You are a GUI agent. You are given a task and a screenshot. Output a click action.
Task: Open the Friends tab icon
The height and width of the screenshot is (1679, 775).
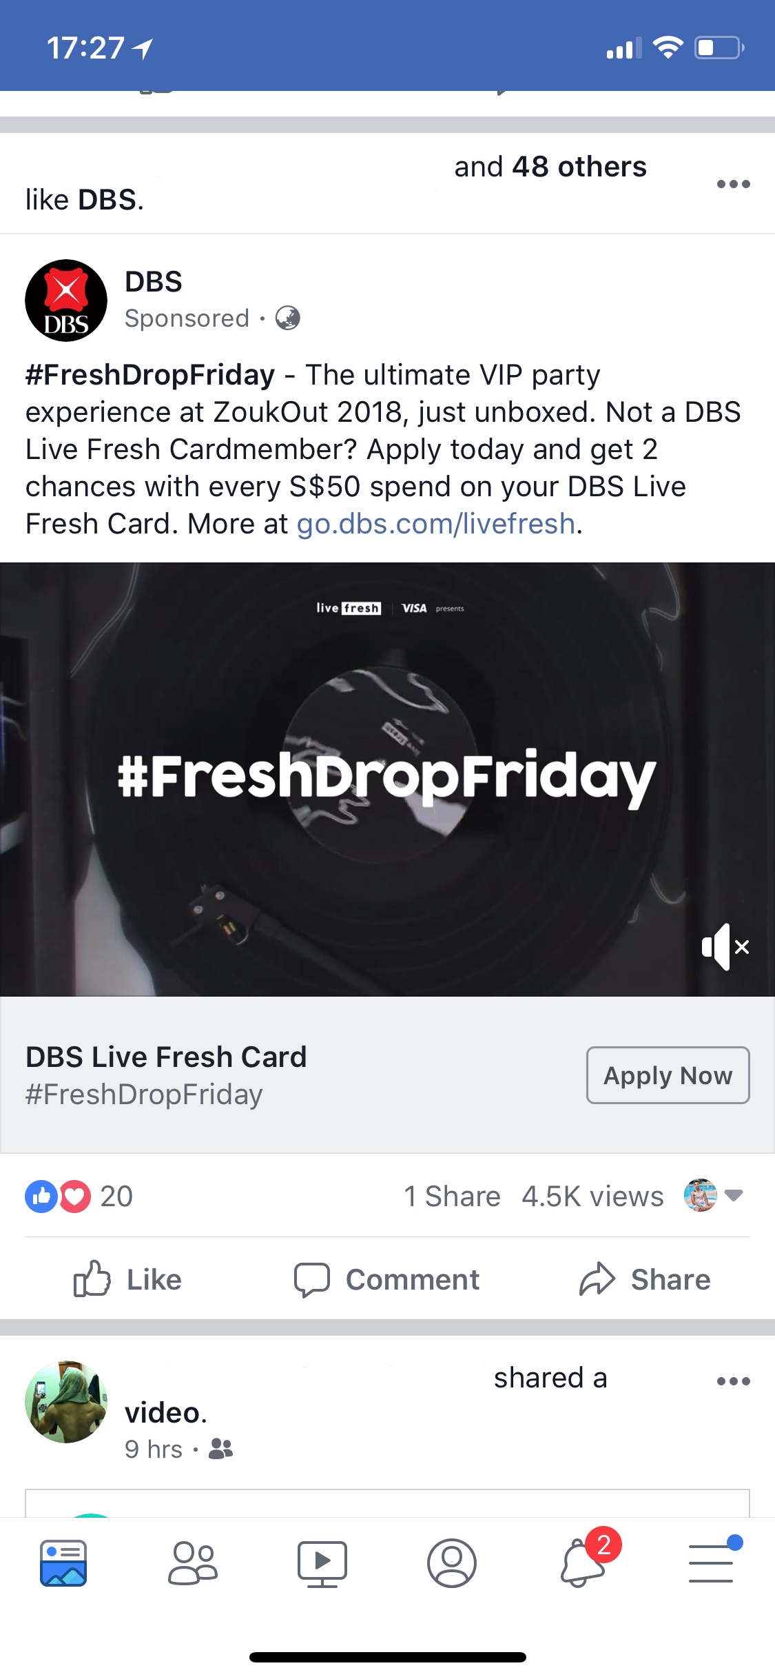(193, 1563)
